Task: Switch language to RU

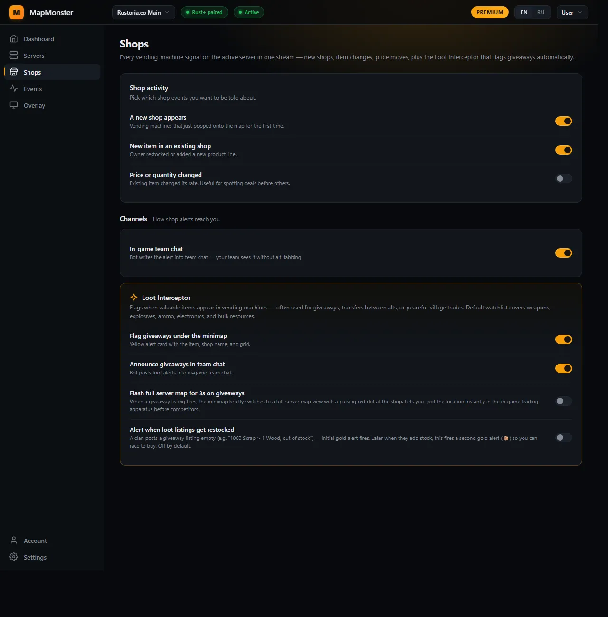Action: [541, 12]
